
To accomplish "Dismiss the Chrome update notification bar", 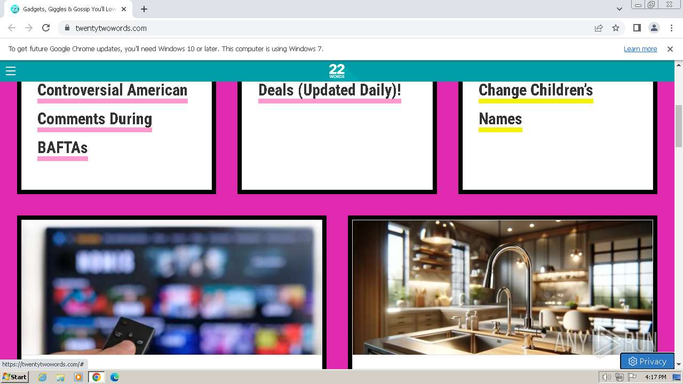I will coord(670,49).
